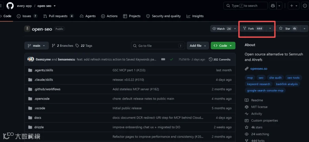Viewport: 309px width, 142px height.
Task: Open the 'release: v0.0.22 (#310)' commit
Action: tap(128, 80)
